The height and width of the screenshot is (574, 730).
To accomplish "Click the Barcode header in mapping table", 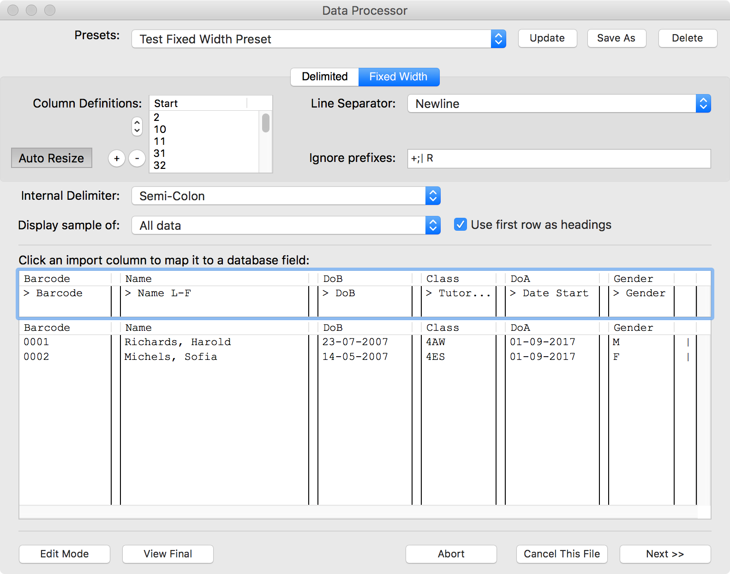I will [x=66, y=279].
